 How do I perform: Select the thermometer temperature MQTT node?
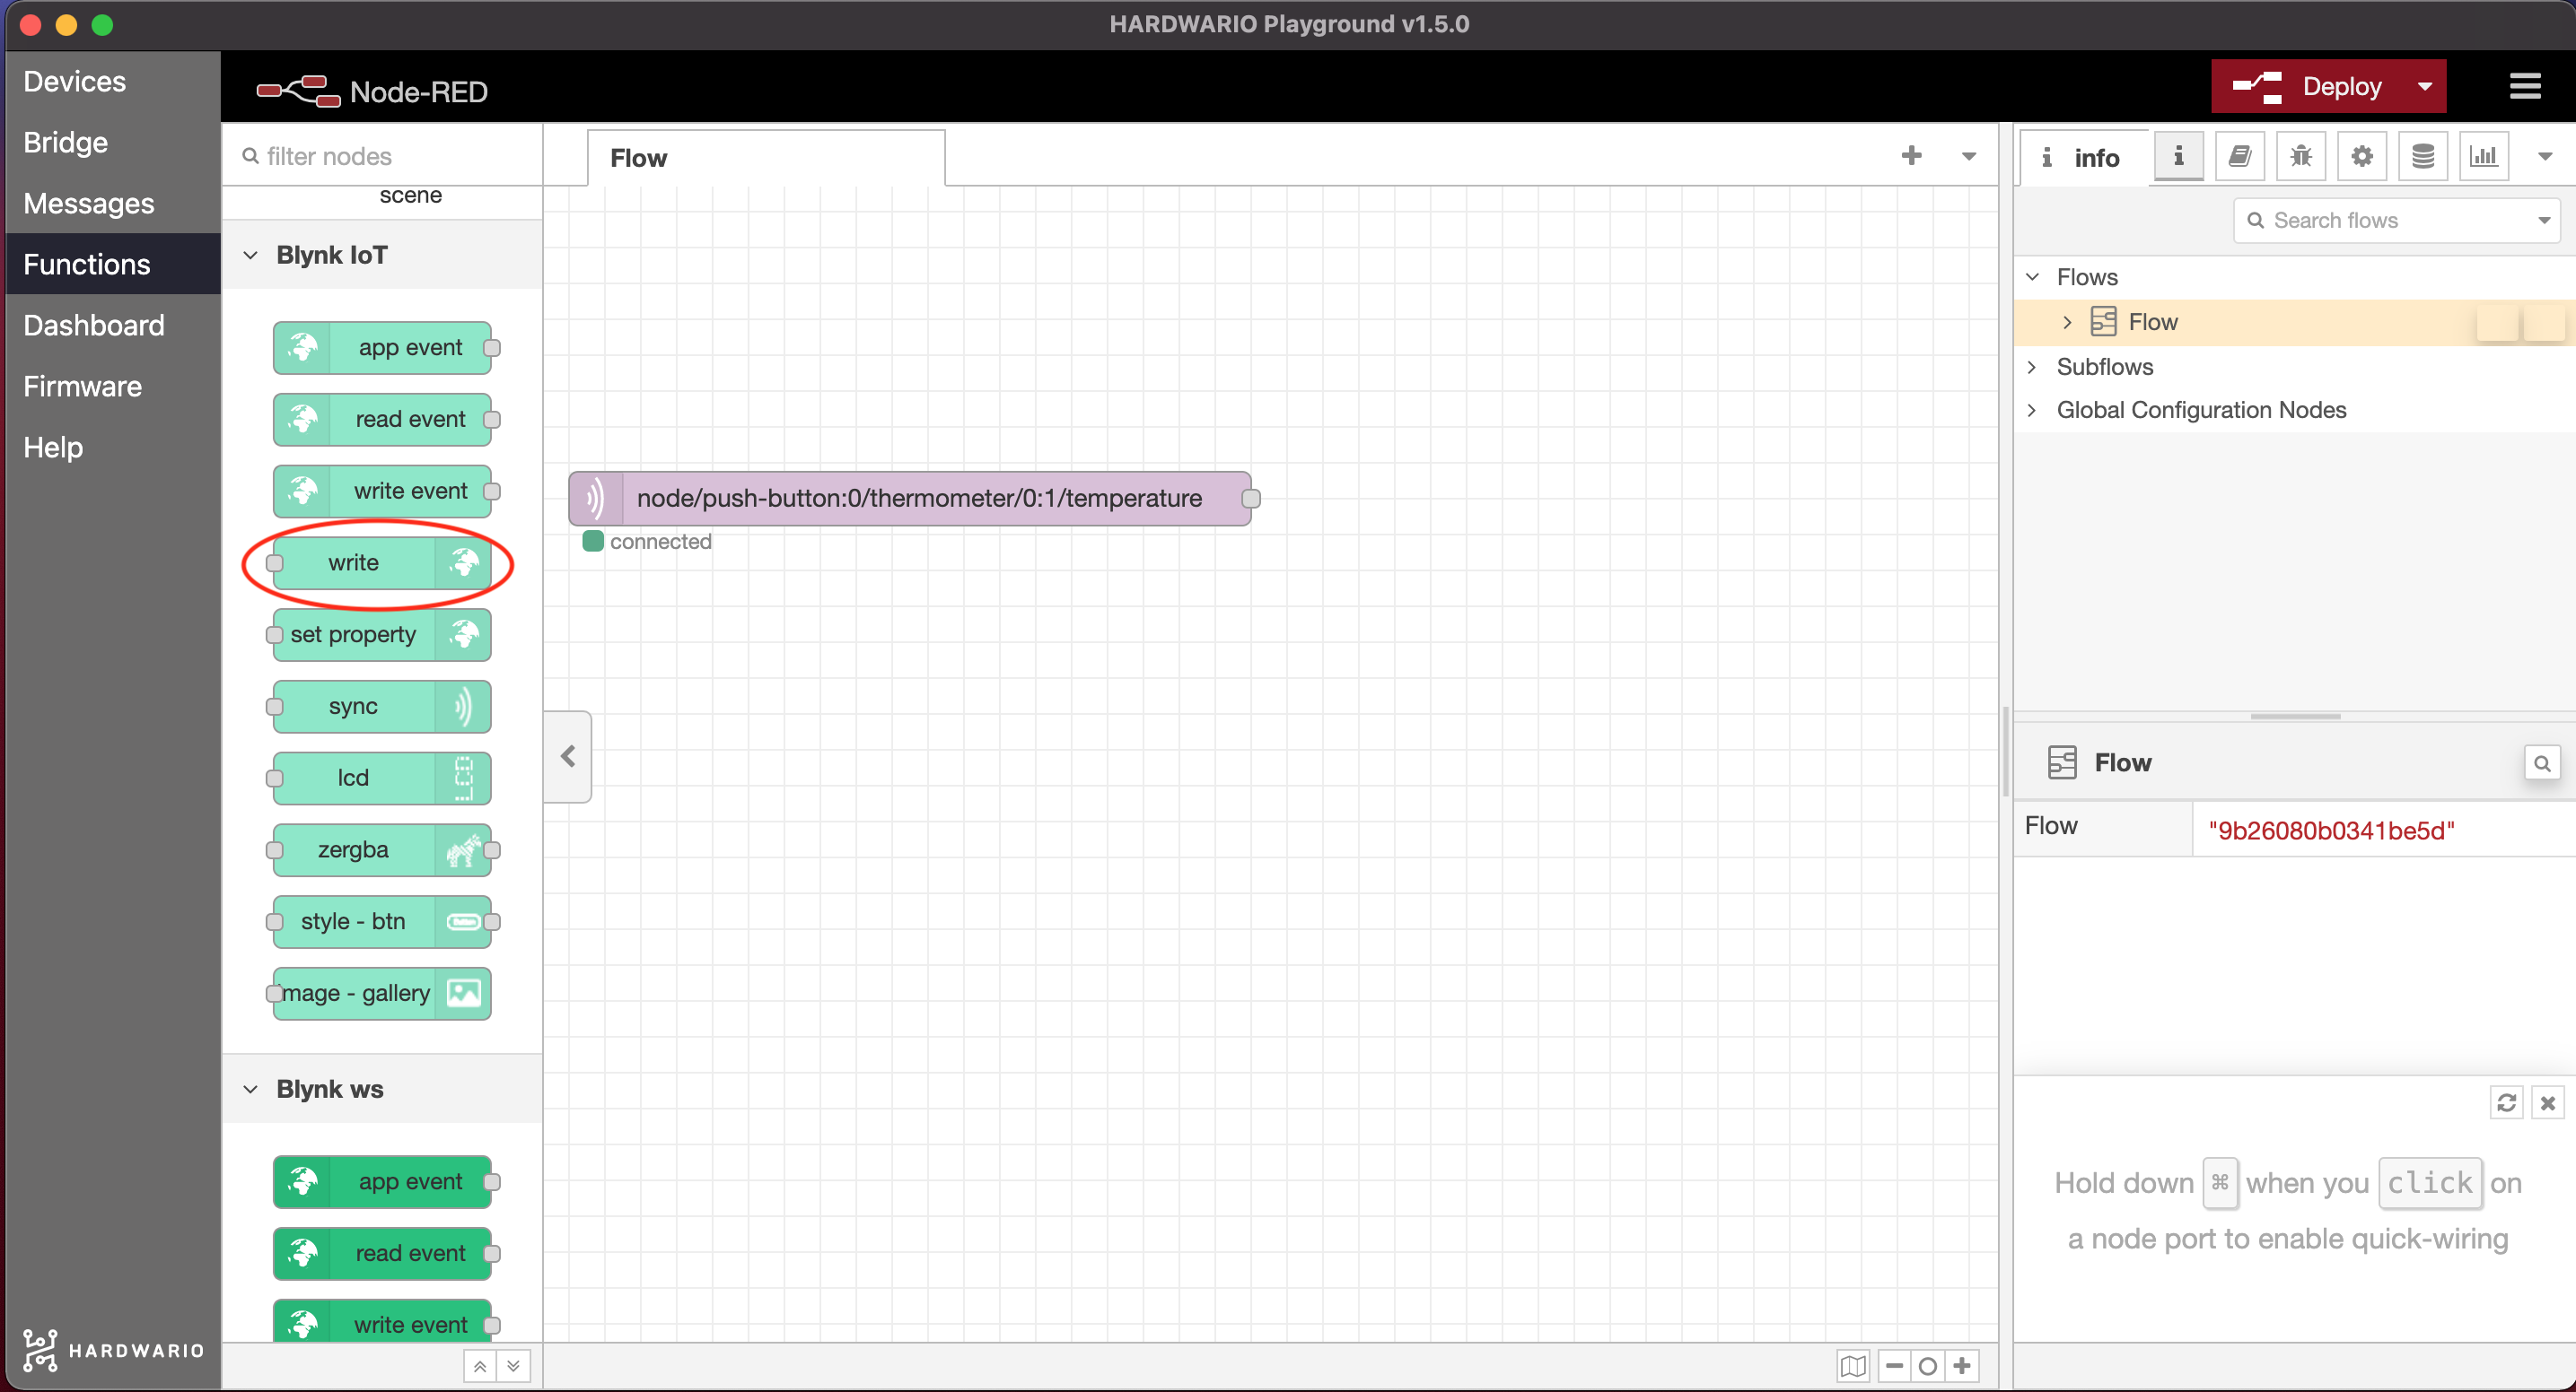point(910,499)
